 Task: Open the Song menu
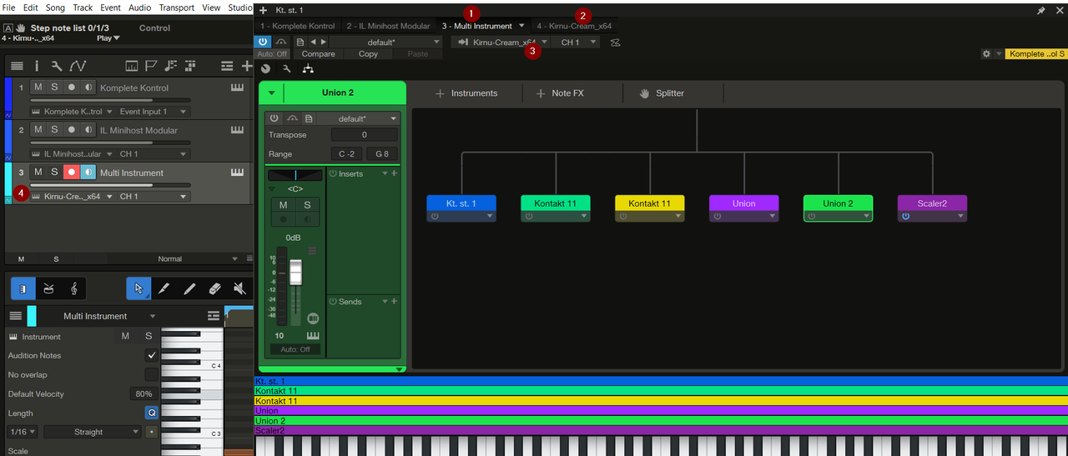[x=55, y=8]
